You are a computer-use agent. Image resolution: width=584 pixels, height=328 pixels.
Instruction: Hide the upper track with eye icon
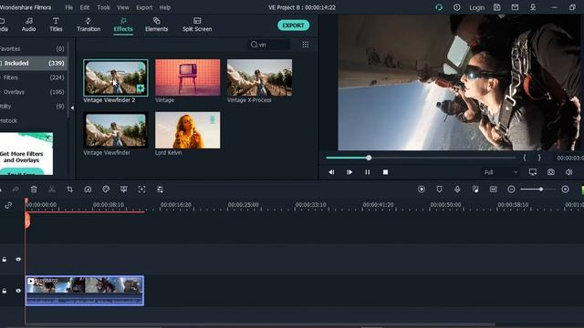click(18, 259)
